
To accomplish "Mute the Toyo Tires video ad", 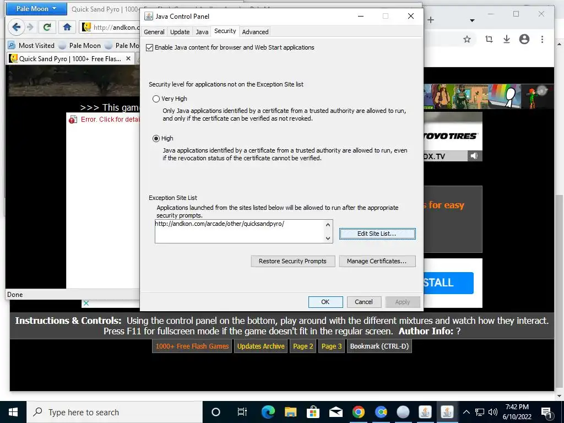I will click(x=474, y=156).
